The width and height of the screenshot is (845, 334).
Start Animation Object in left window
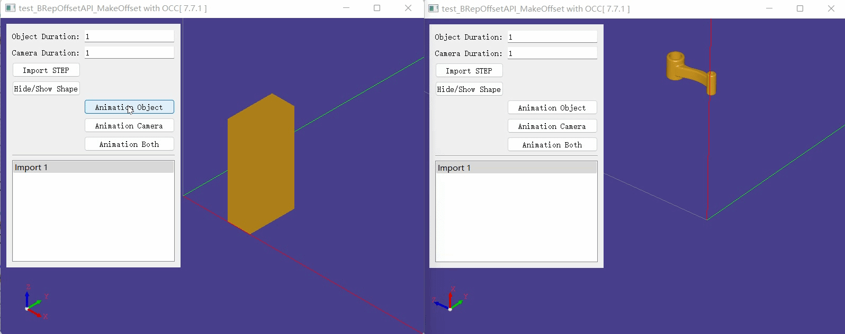(x=129, y=107)
